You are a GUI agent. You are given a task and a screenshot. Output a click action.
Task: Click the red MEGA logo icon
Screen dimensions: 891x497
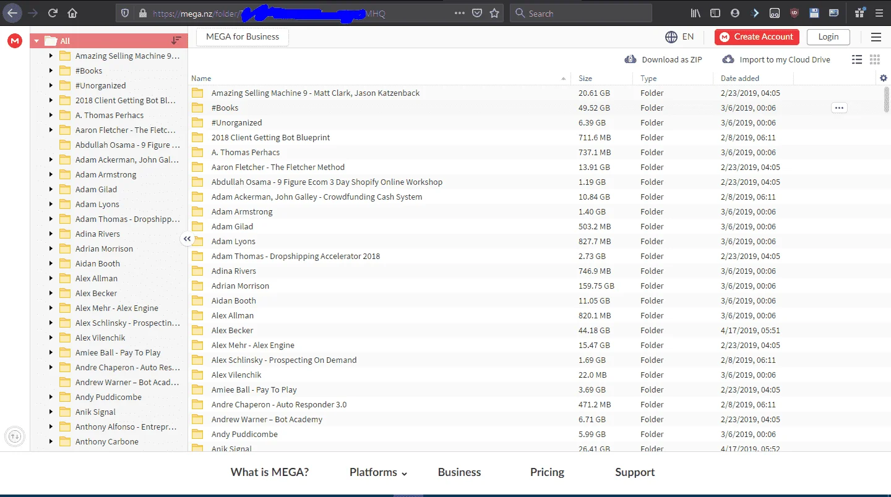(x=14, y=41)
